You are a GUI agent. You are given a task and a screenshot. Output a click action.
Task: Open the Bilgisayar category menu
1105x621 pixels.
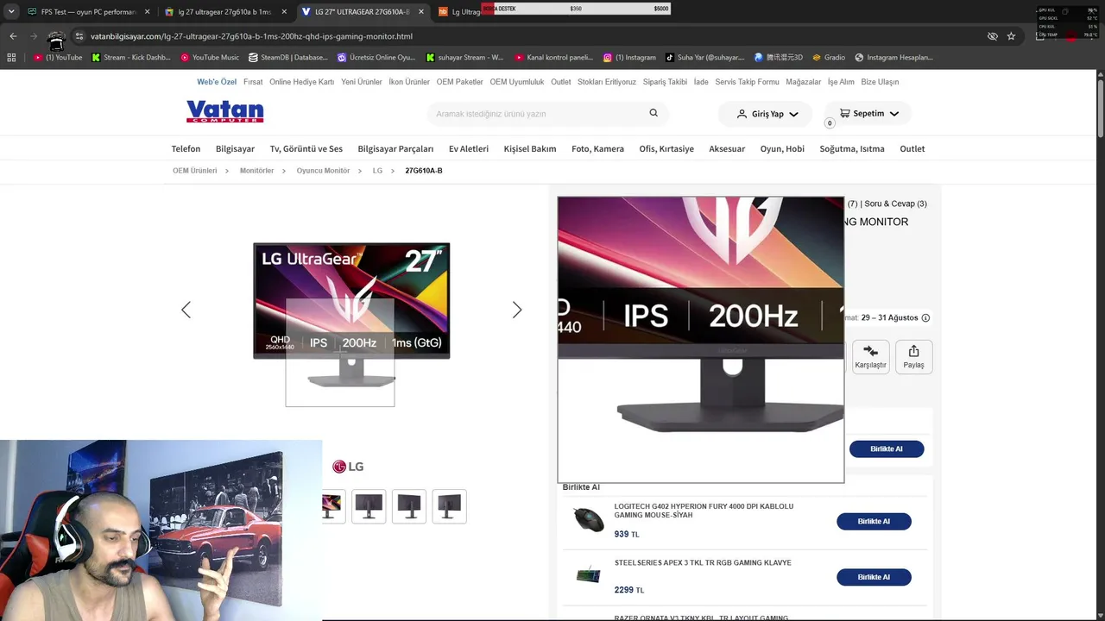235,148
